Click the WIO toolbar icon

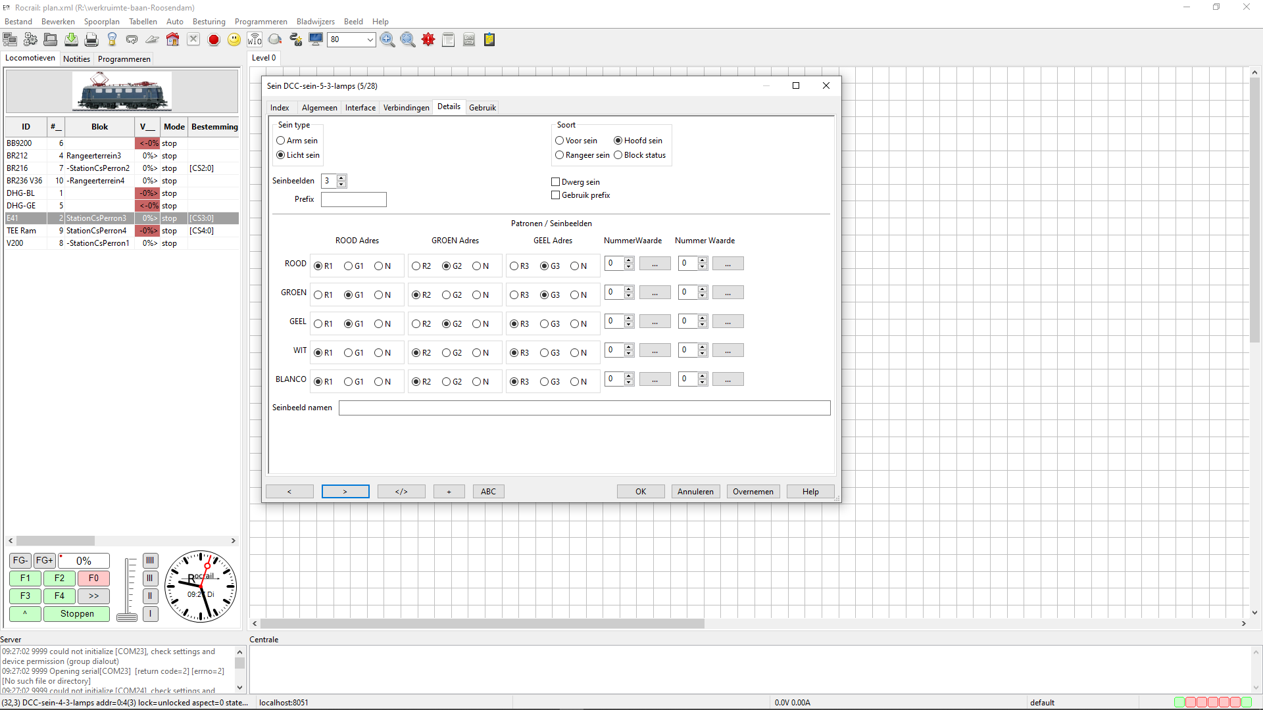[x=255, y=40]
